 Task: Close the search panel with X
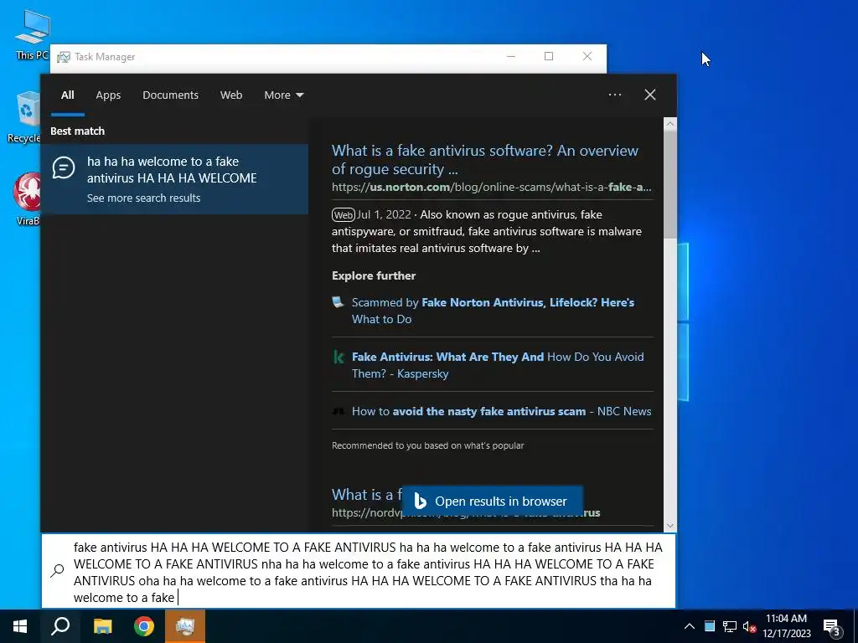click(x=650, y=95)
